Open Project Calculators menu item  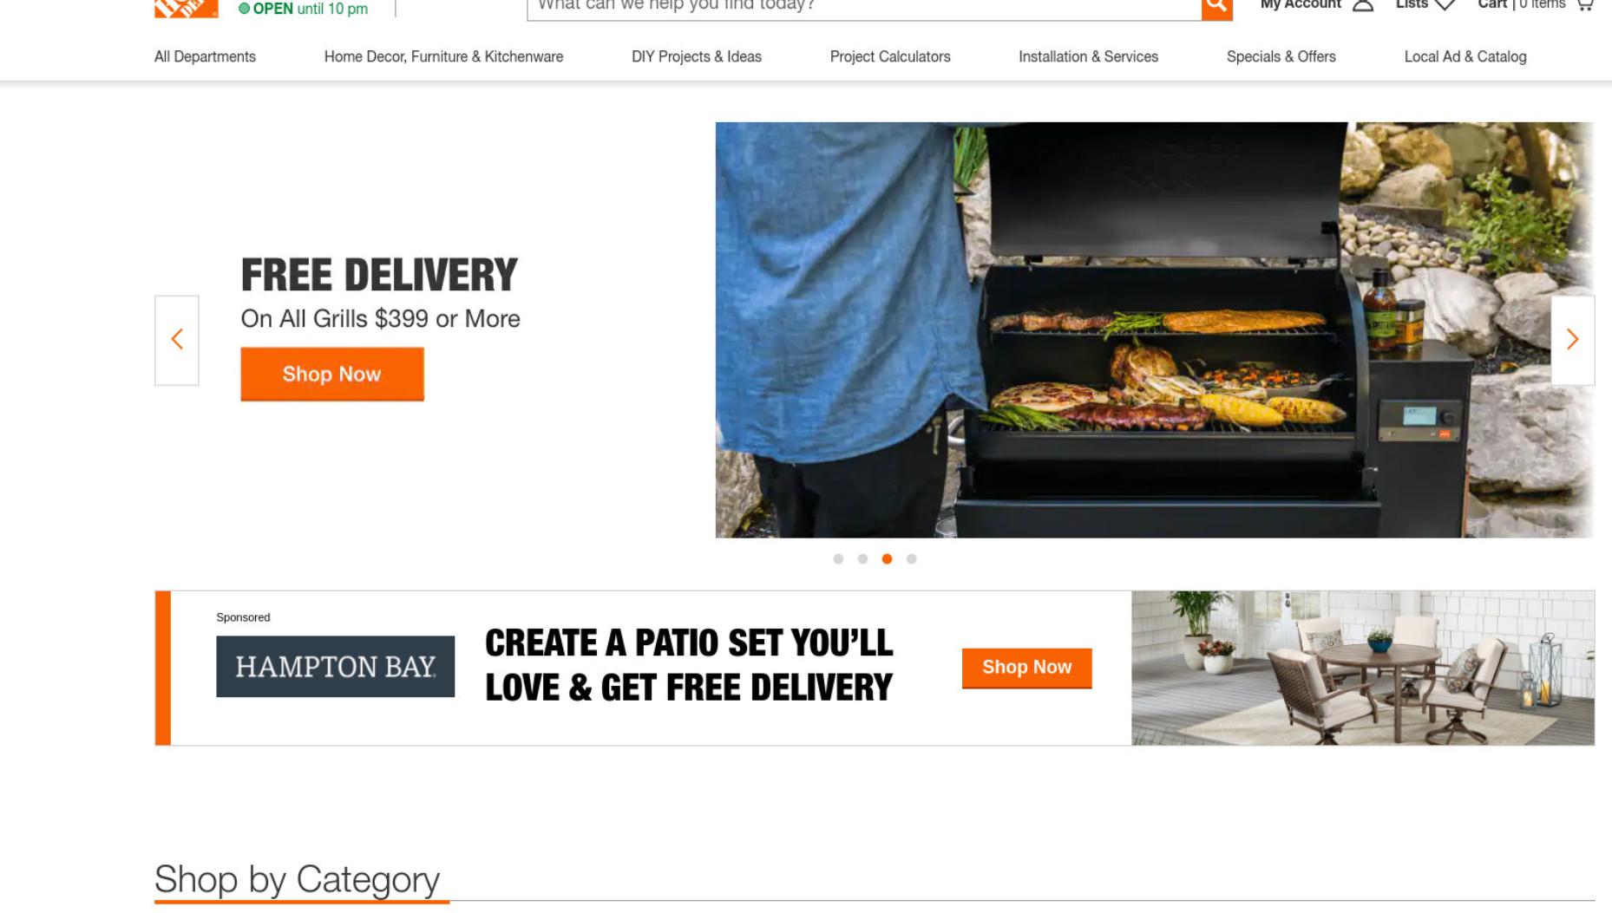point(890,56)
